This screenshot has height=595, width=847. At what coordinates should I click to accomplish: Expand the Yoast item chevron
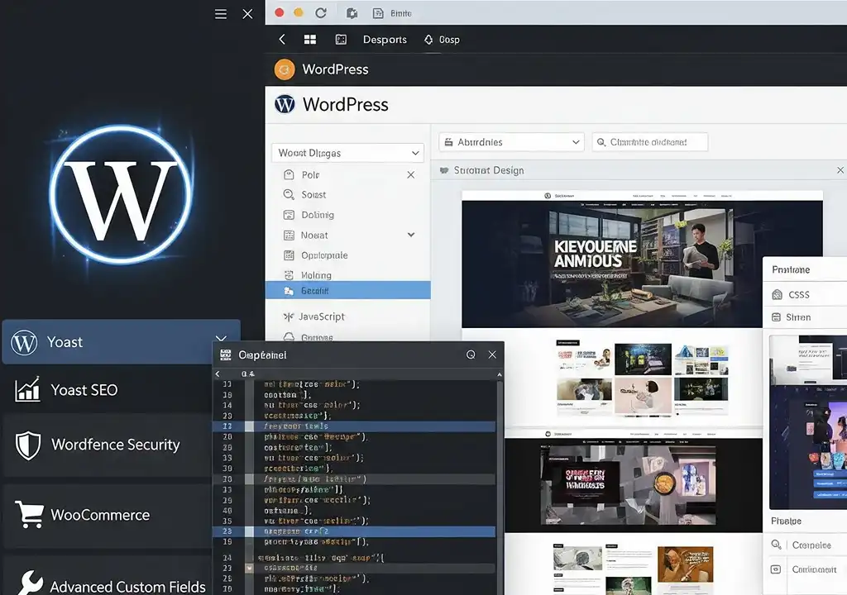click(222, 339)
